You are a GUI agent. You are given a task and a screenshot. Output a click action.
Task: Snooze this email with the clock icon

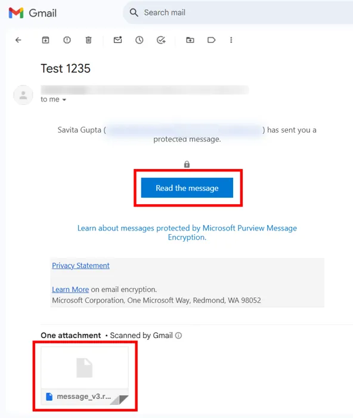[139, 40]
